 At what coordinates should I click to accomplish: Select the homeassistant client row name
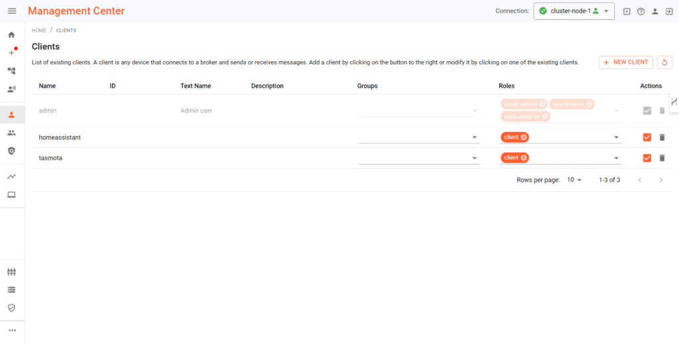tap(60, 137)
